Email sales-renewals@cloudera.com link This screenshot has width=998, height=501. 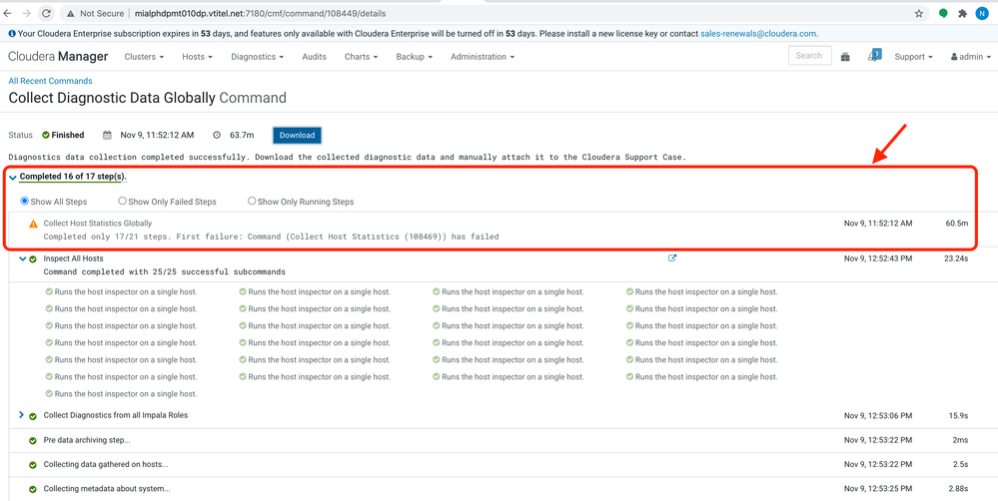pyautogui.click(x=758, y=34)
